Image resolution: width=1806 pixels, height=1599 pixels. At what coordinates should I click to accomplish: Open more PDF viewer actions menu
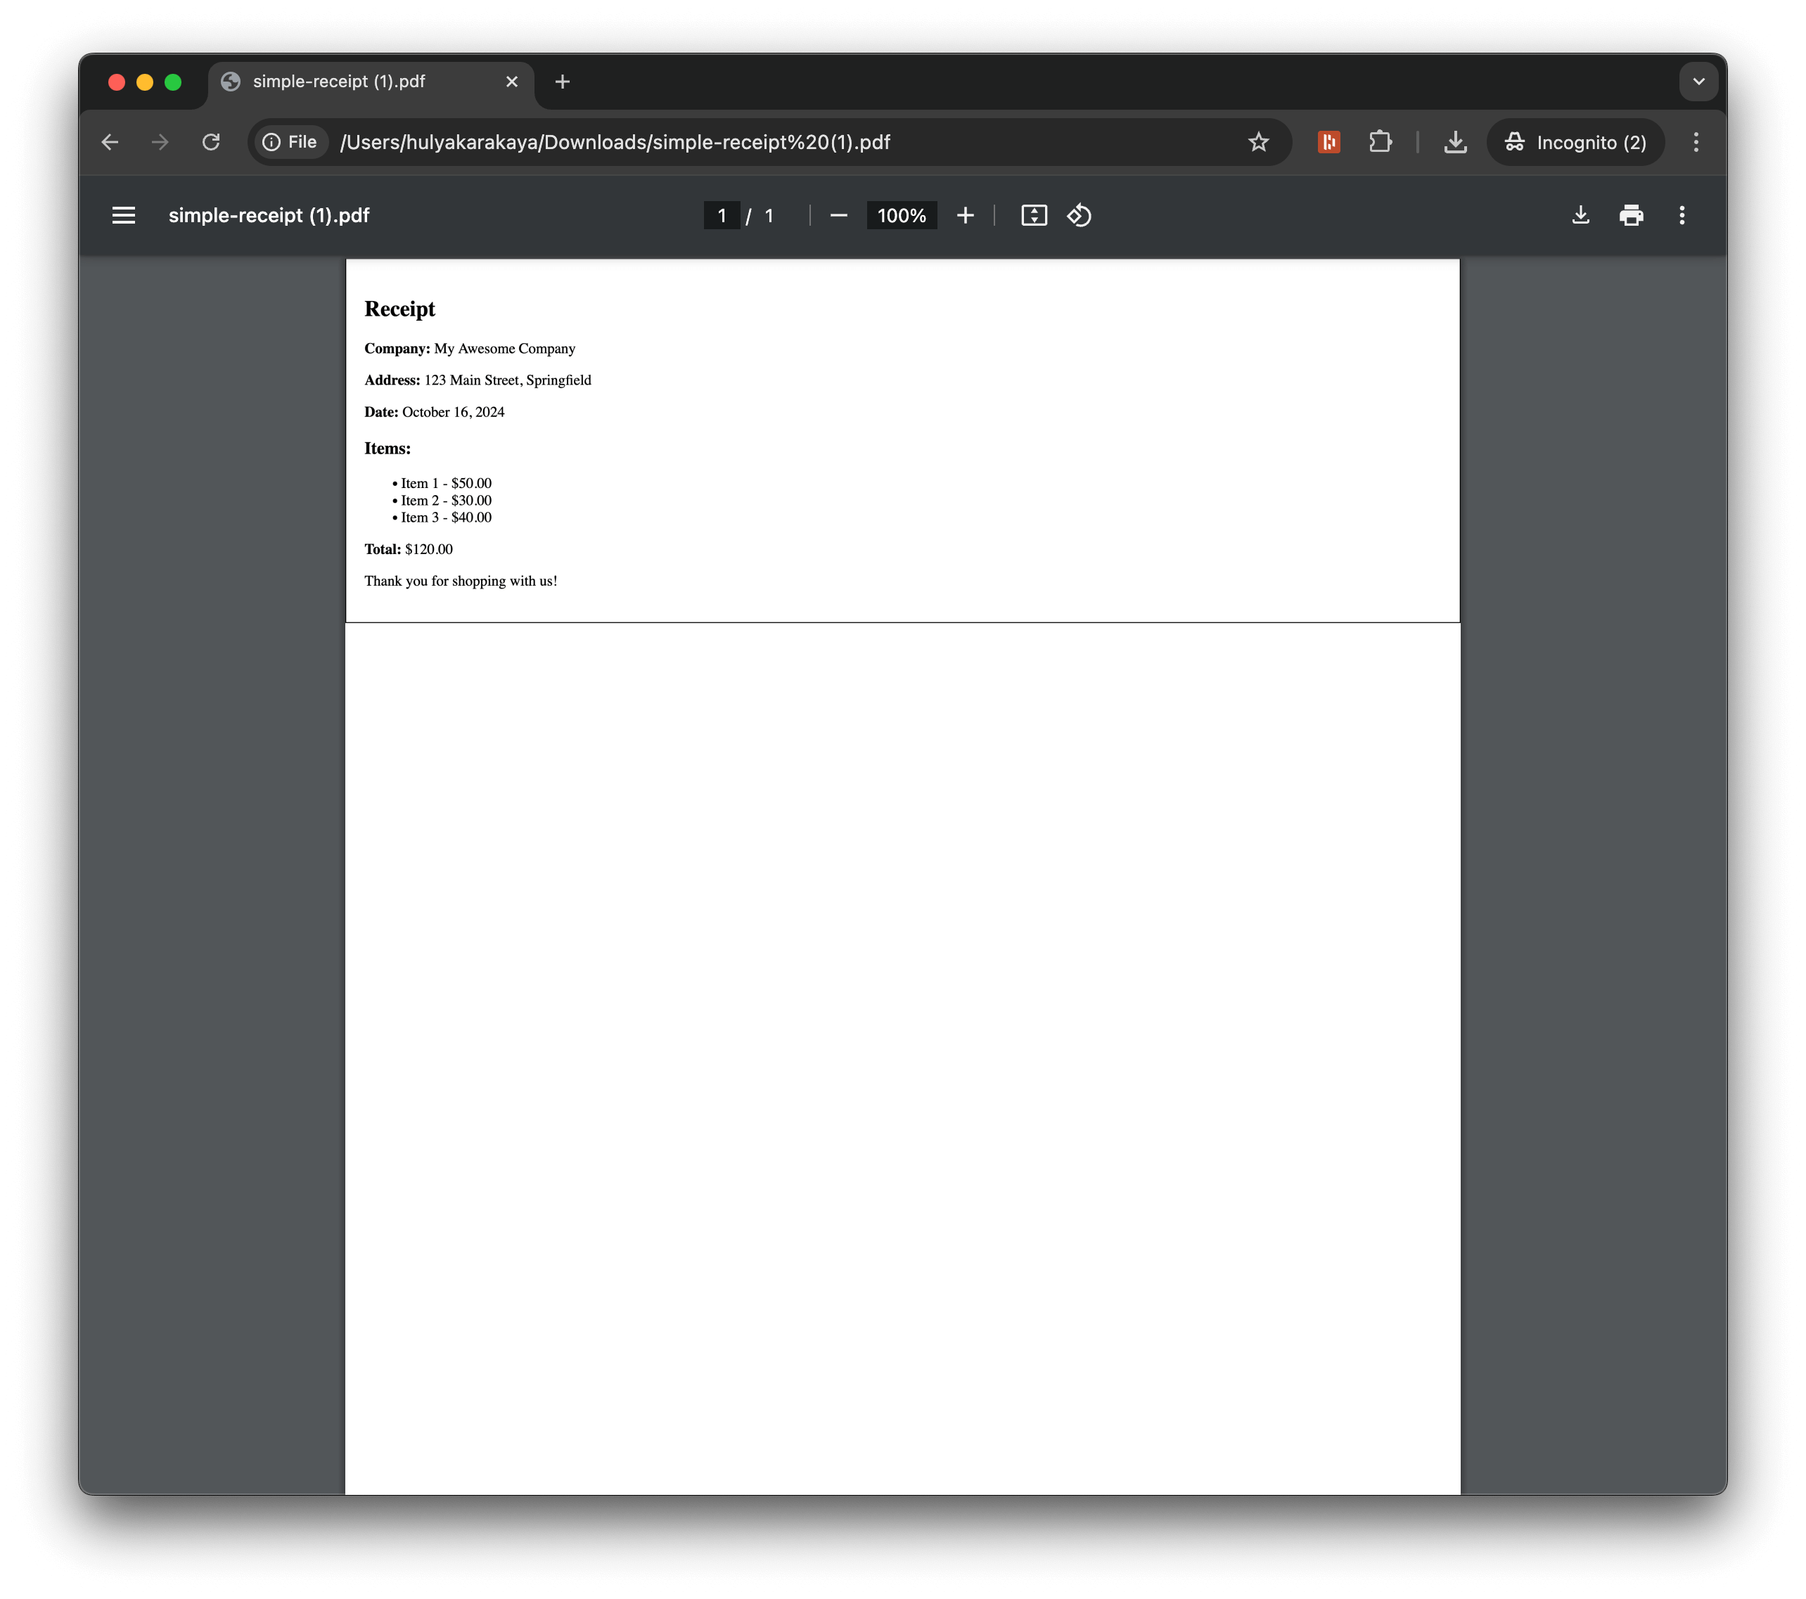tap(1682, 214)
